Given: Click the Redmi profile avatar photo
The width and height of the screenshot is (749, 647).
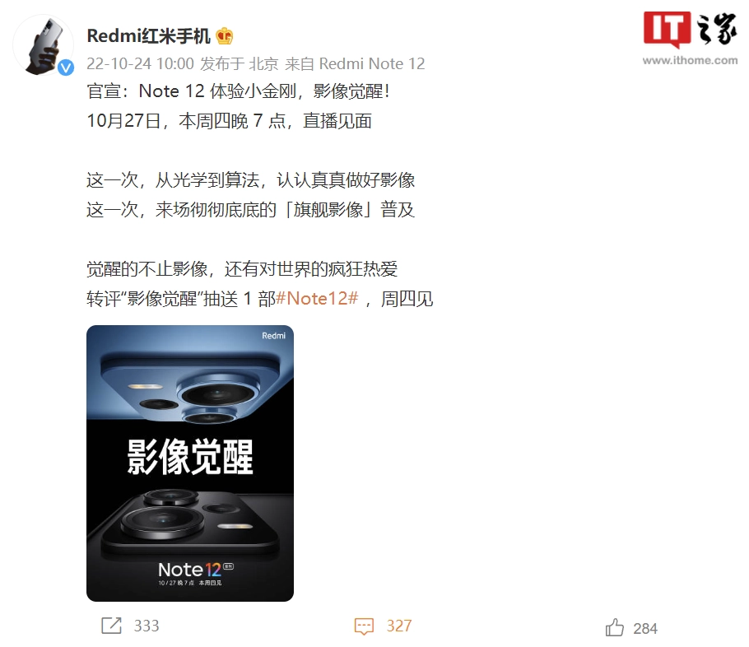Looking at the screenshot, I should pyautogui.click(x=44, y=45).
